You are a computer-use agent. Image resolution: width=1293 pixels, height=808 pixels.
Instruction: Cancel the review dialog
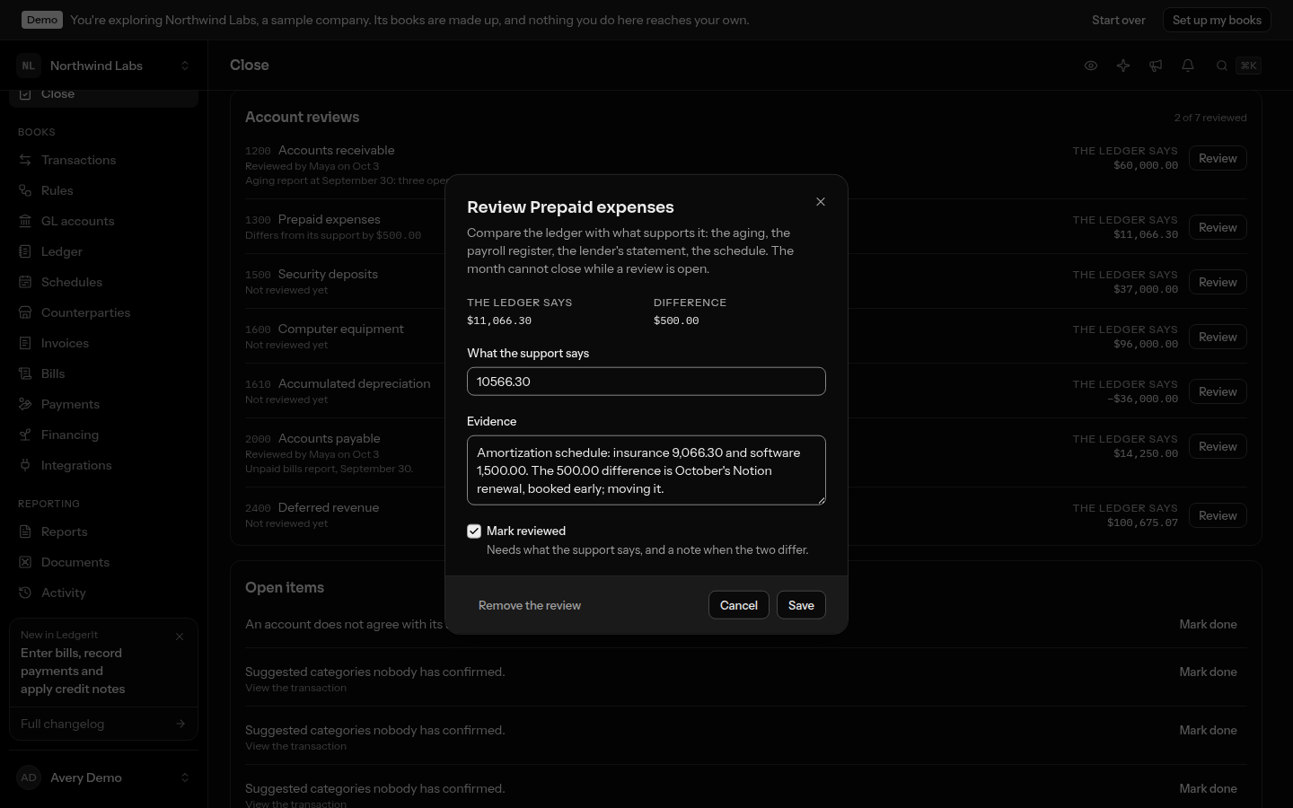(739, 605)
